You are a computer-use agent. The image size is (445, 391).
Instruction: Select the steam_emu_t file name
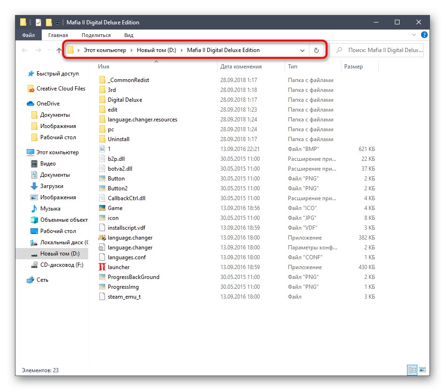coord(124,297)
